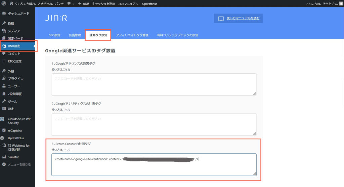
Task: Open the 有料コンテンツブロックの設定 tab
Action: (177, 35)
